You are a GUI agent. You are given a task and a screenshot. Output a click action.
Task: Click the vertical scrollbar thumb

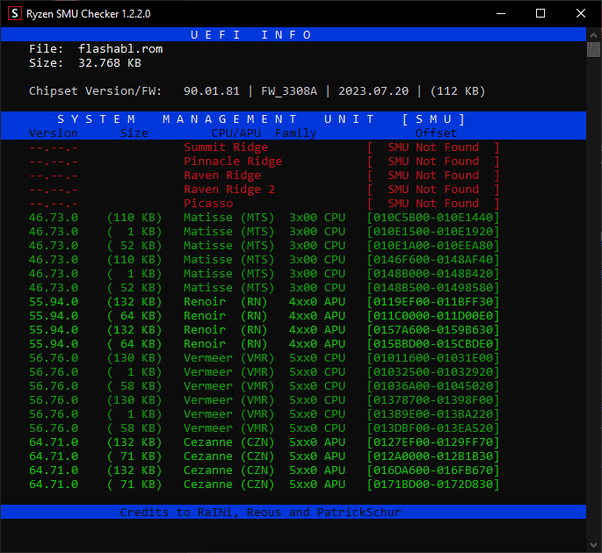click(x=593, y=49)
